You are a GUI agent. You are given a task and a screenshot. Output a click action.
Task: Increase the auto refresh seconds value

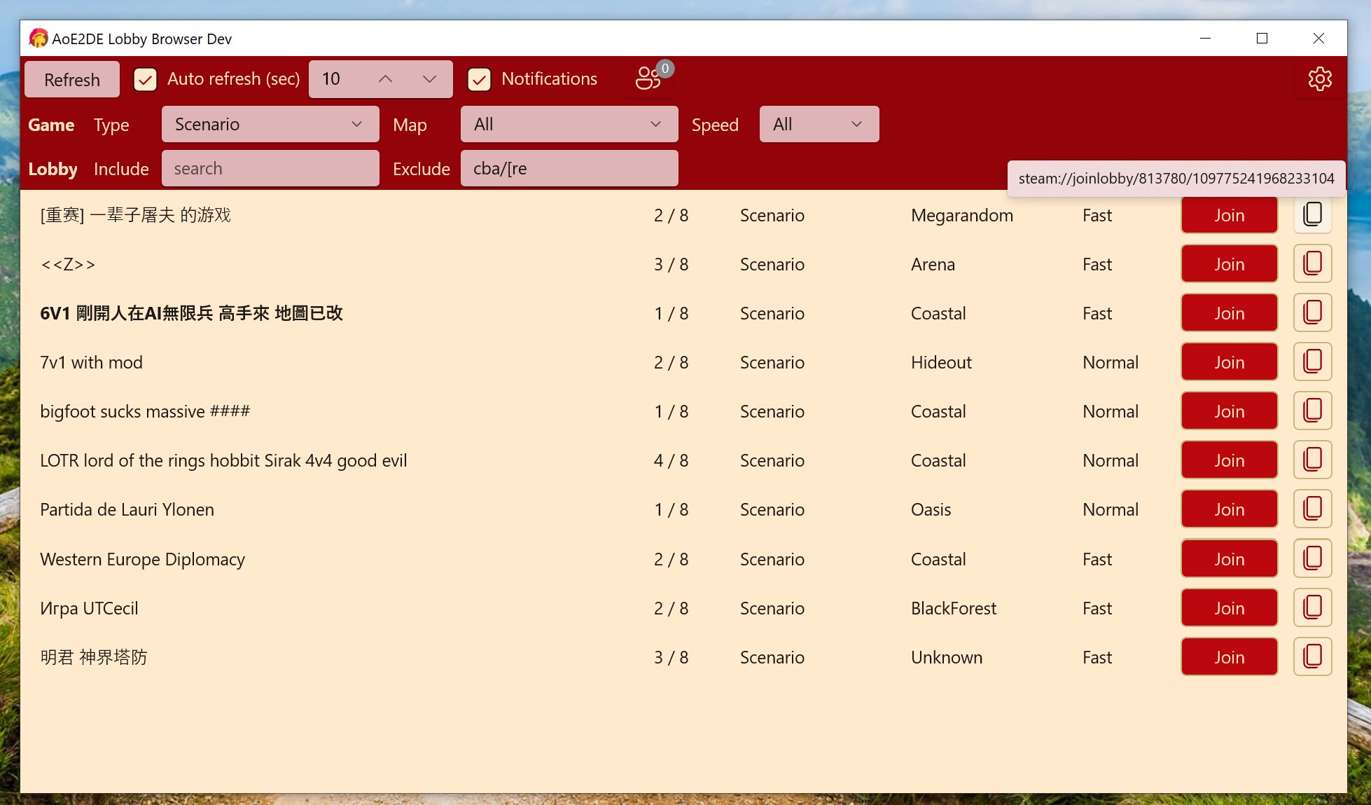385,79
